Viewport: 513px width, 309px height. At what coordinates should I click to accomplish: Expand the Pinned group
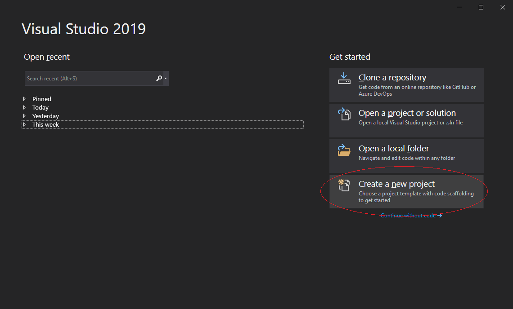click(x=25, y=99)
